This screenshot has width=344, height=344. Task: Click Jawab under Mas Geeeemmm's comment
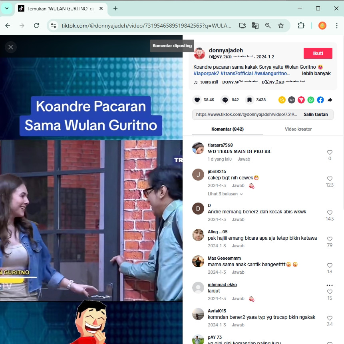point(238,272)
